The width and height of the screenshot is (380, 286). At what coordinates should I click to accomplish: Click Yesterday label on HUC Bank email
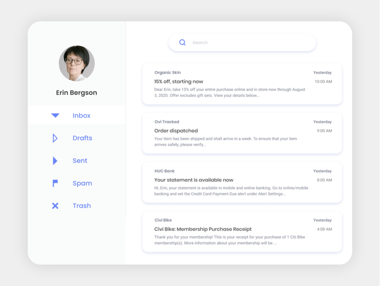pos(322,171)
